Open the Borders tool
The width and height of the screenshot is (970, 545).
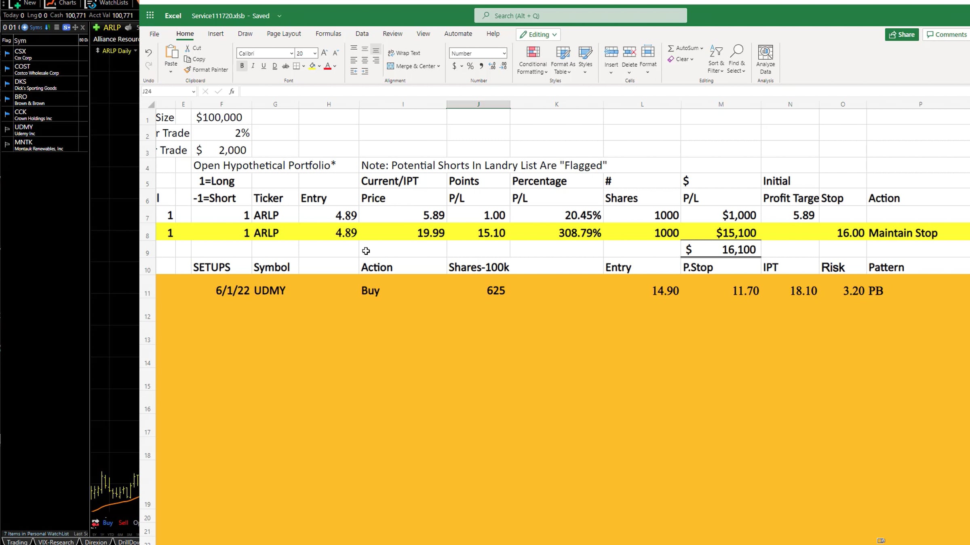pos(296,66)
